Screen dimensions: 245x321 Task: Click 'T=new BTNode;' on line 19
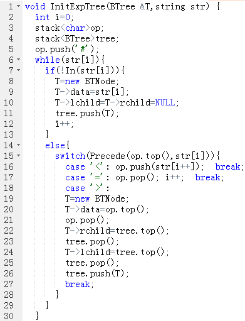97,199
